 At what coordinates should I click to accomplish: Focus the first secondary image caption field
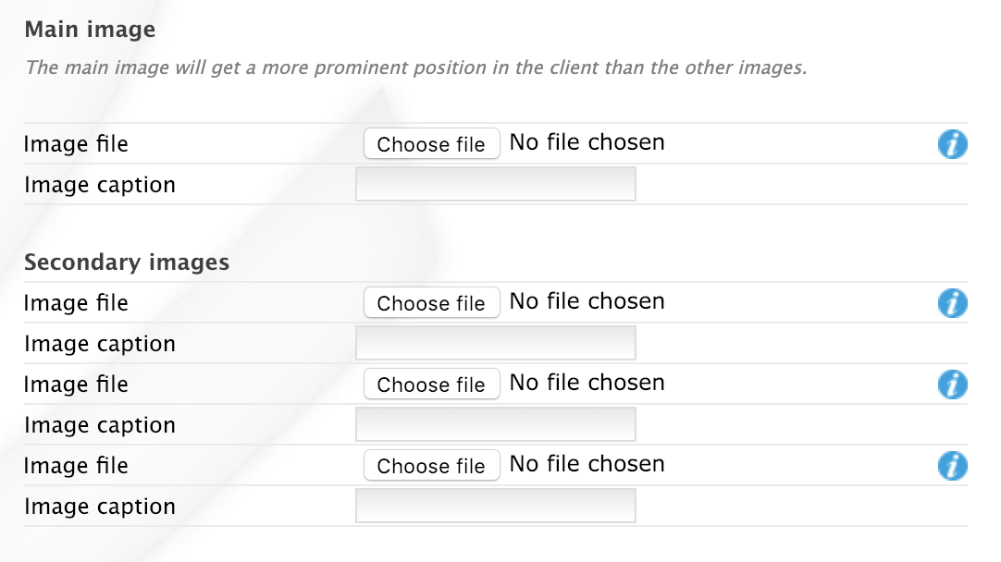click(x=496, y=343)
